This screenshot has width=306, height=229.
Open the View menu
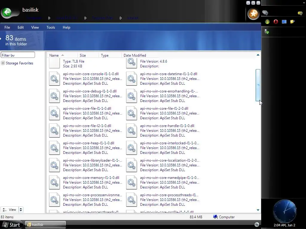pos(35,27)
